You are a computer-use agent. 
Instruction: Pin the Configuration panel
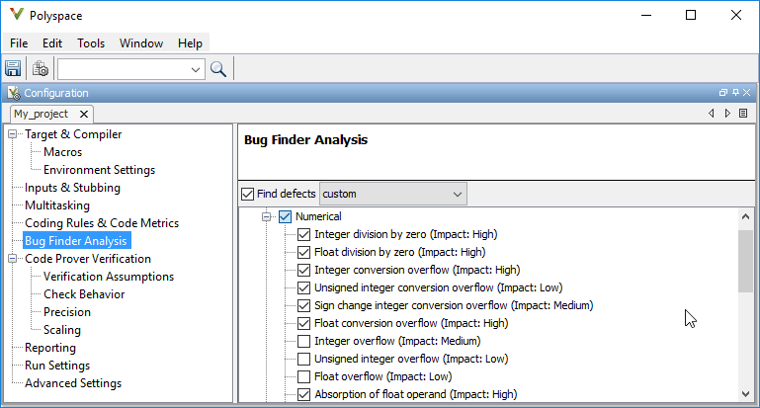tap(734, 93)
